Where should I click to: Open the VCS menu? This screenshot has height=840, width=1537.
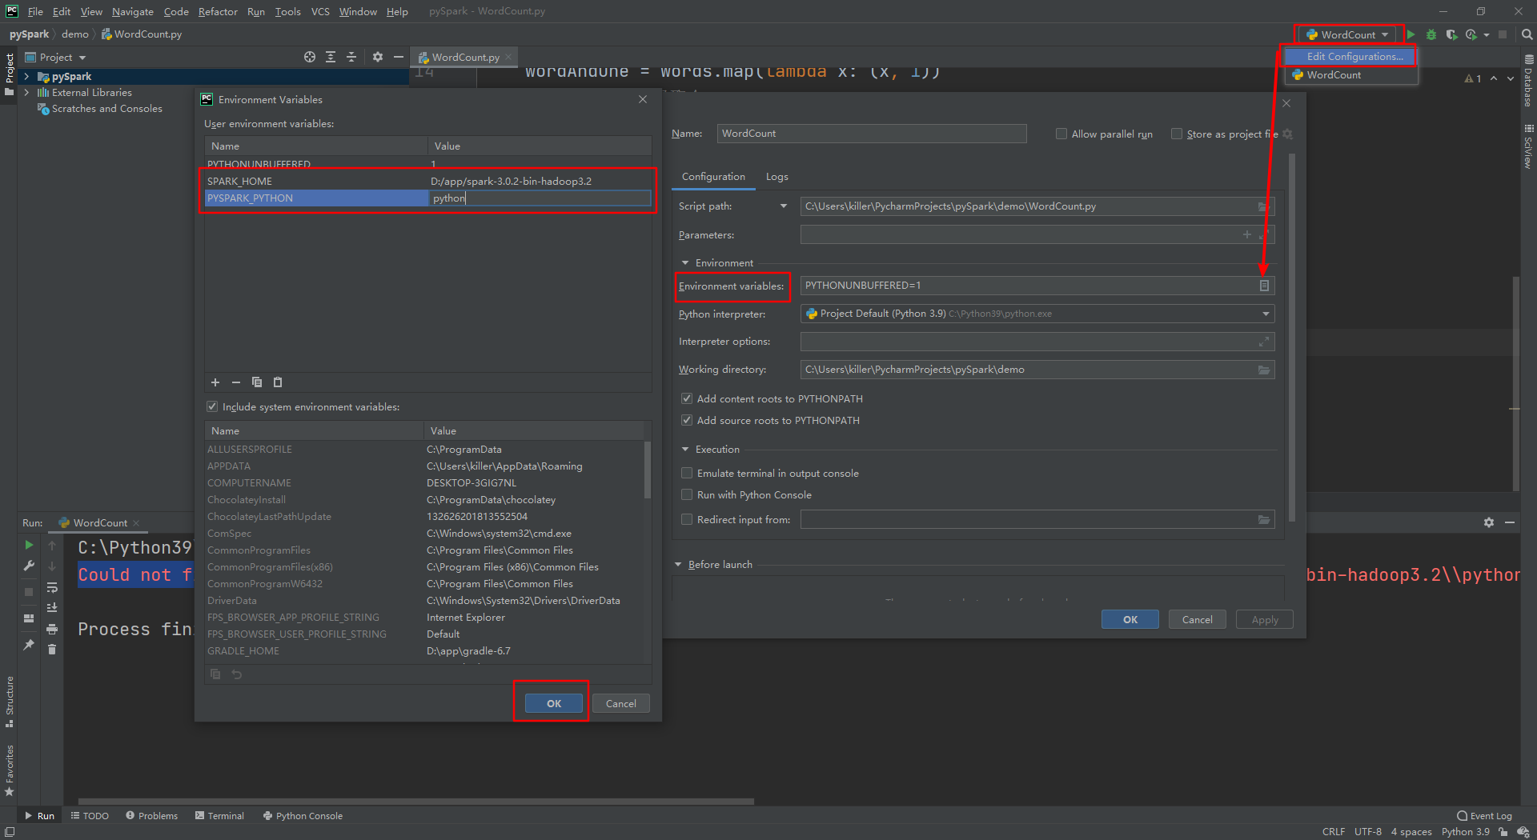320,11
